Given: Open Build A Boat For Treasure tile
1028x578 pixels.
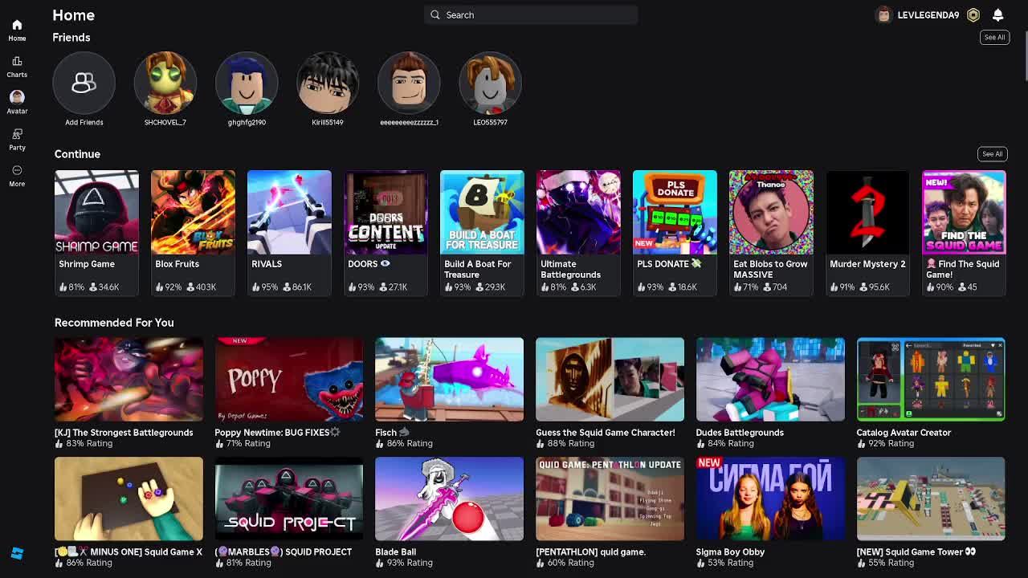Looking at the screenshot, I should pos(482,233).
